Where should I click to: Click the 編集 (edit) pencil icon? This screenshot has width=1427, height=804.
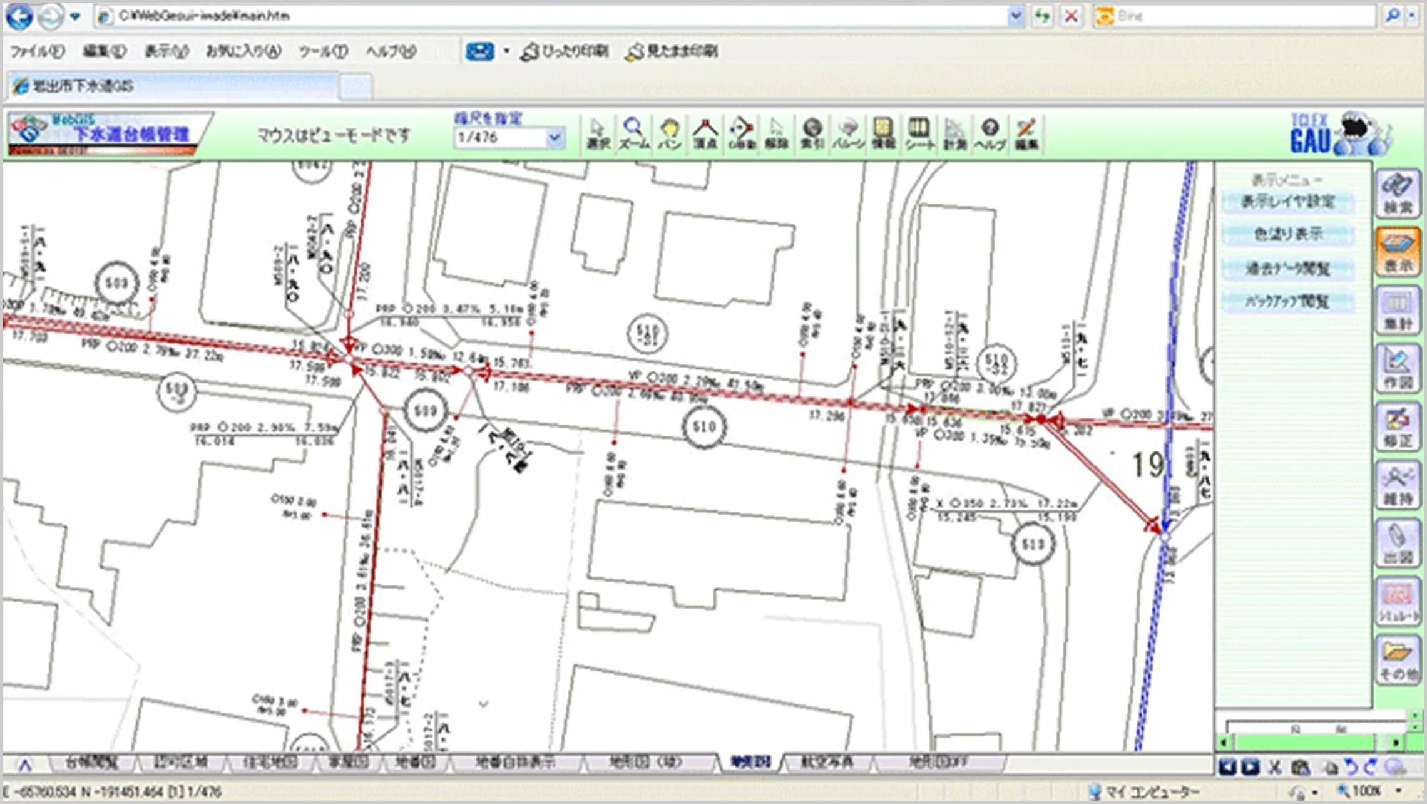(x=1026, y=133)
